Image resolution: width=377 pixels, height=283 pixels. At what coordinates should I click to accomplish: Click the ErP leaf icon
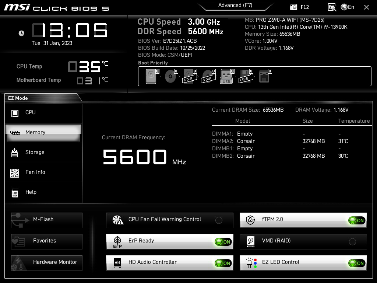pyautogui.click(x=117, y=242)
